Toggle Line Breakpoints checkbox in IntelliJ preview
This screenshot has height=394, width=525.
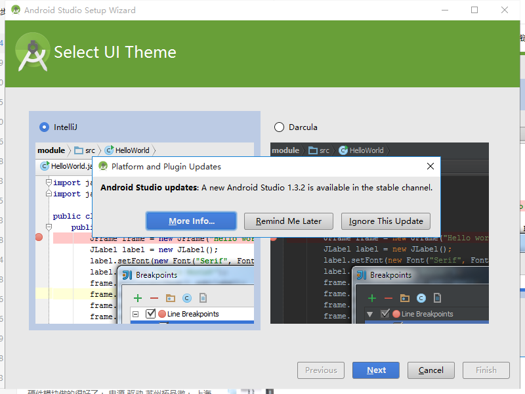(x=151, y=314)
